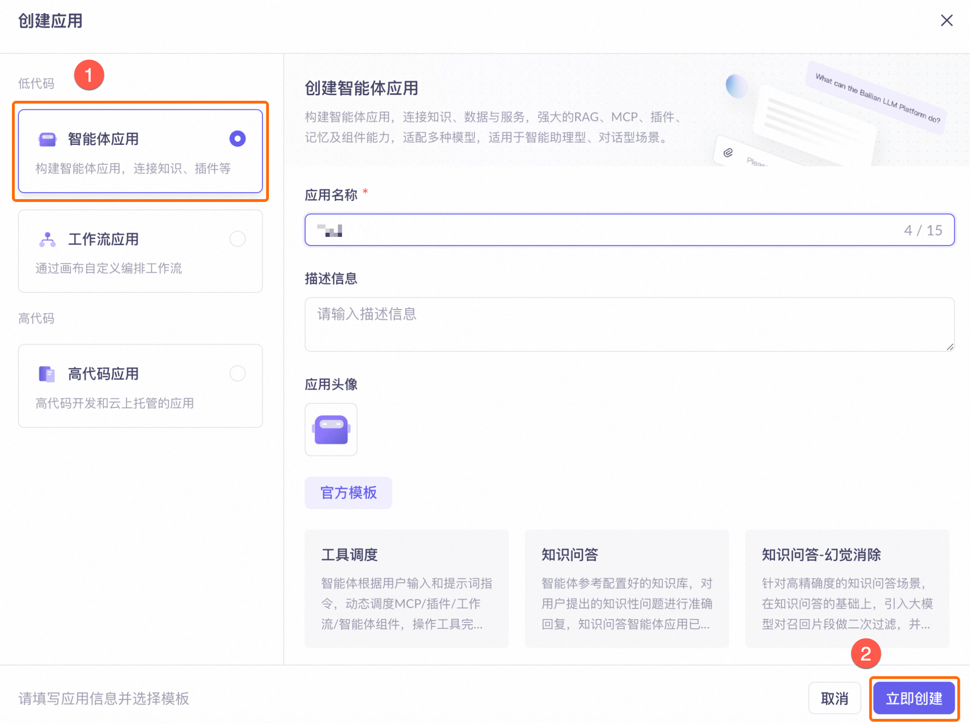Choose the 工具调度 template card

(x=406, y=588)
